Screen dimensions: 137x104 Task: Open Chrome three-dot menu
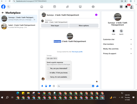[x=135, y=1]
